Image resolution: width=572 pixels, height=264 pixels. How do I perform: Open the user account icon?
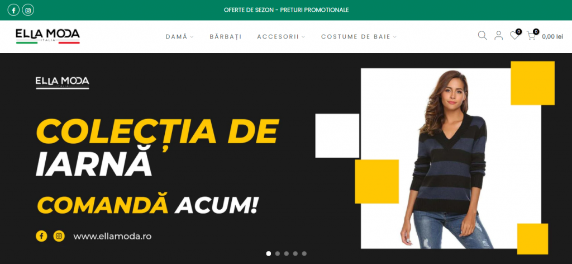(498, 35)
